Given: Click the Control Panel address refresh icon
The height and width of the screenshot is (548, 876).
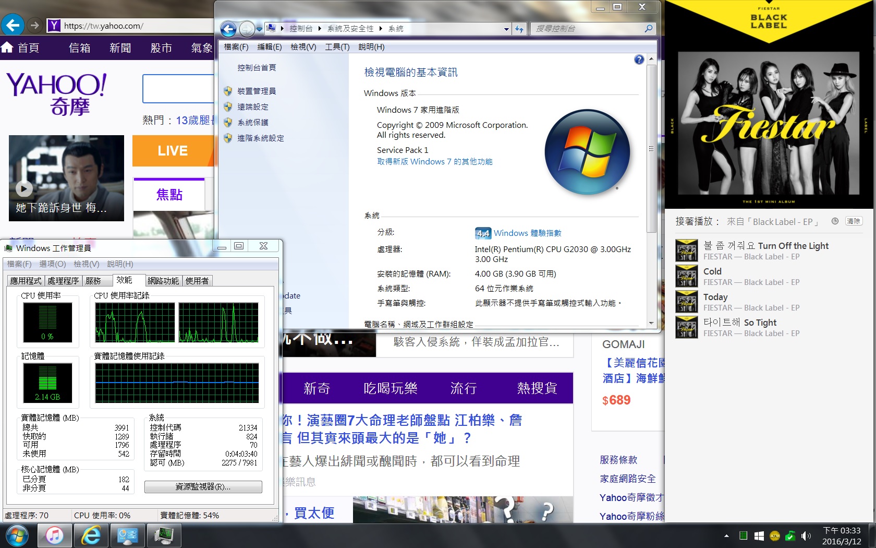Looking at the screenshot, I should pyautogui.click(x=519, y=29).
